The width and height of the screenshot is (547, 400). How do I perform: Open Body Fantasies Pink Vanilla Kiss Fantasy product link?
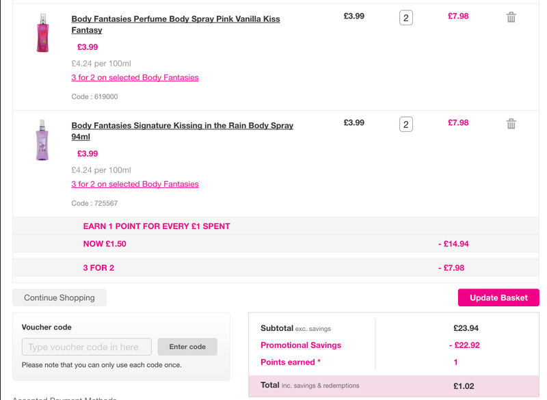tap(176, 25)
